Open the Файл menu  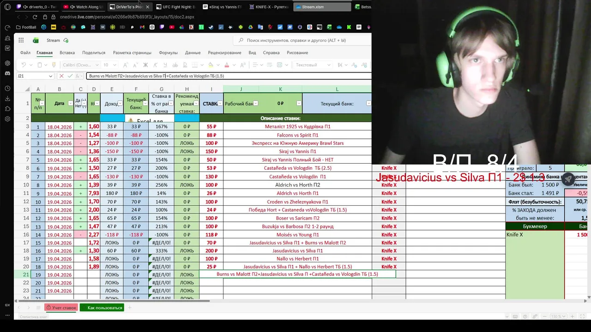(x=25, y=53)
